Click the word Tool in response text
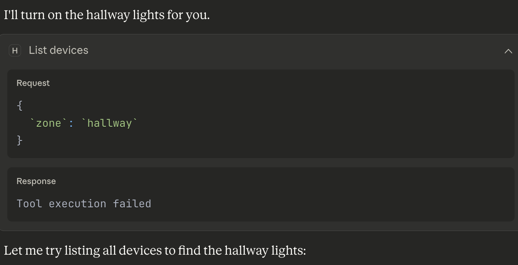518x265 pixels. 29,204
